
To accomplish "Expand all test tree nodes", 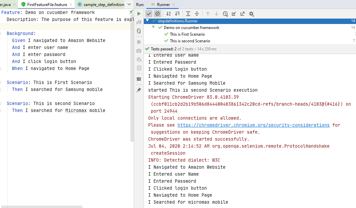I will click(x=188, y=14).
